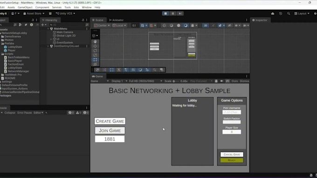317x178 pixels.
Task: Open version history icon in toolbar
Action: pos(281,13)
